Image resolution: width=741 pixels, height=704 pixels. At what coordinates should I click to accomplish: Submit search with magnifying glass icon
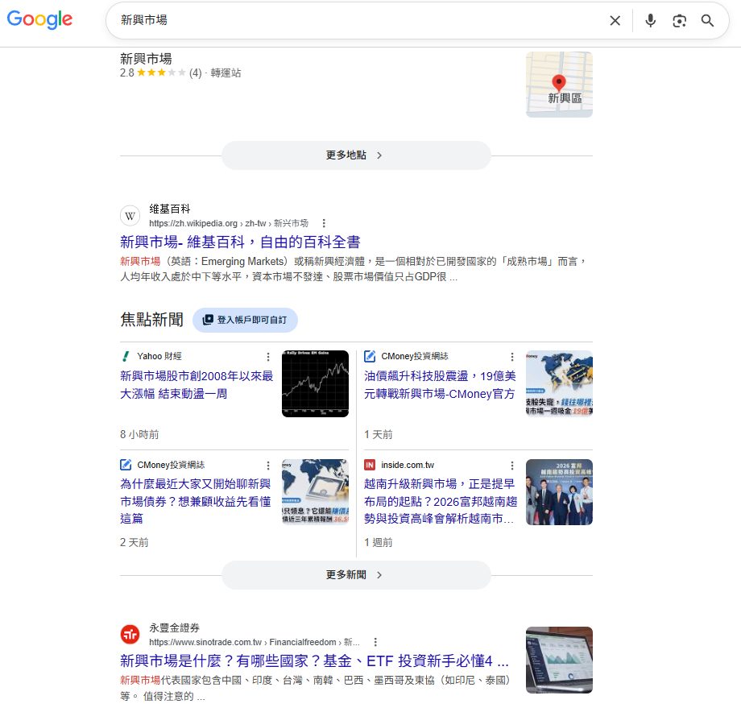click(707, 20)
